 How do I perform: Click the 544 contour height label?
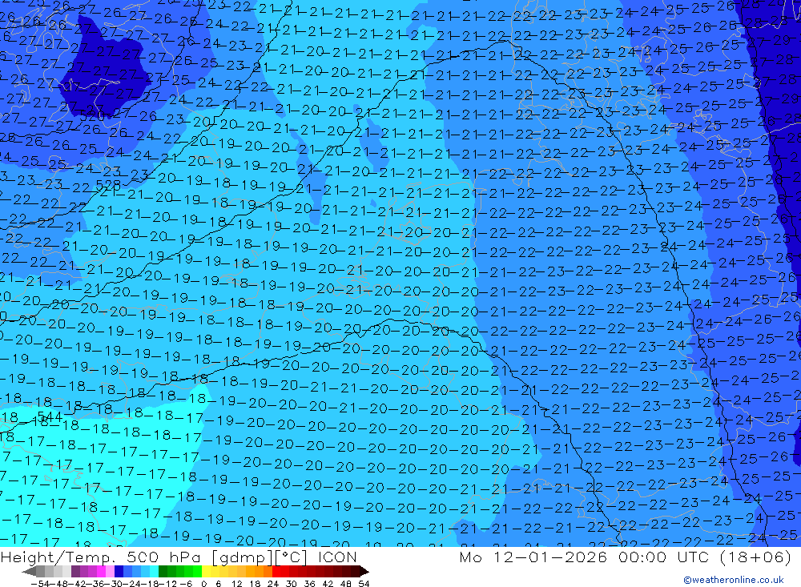(x=50, y=417)
